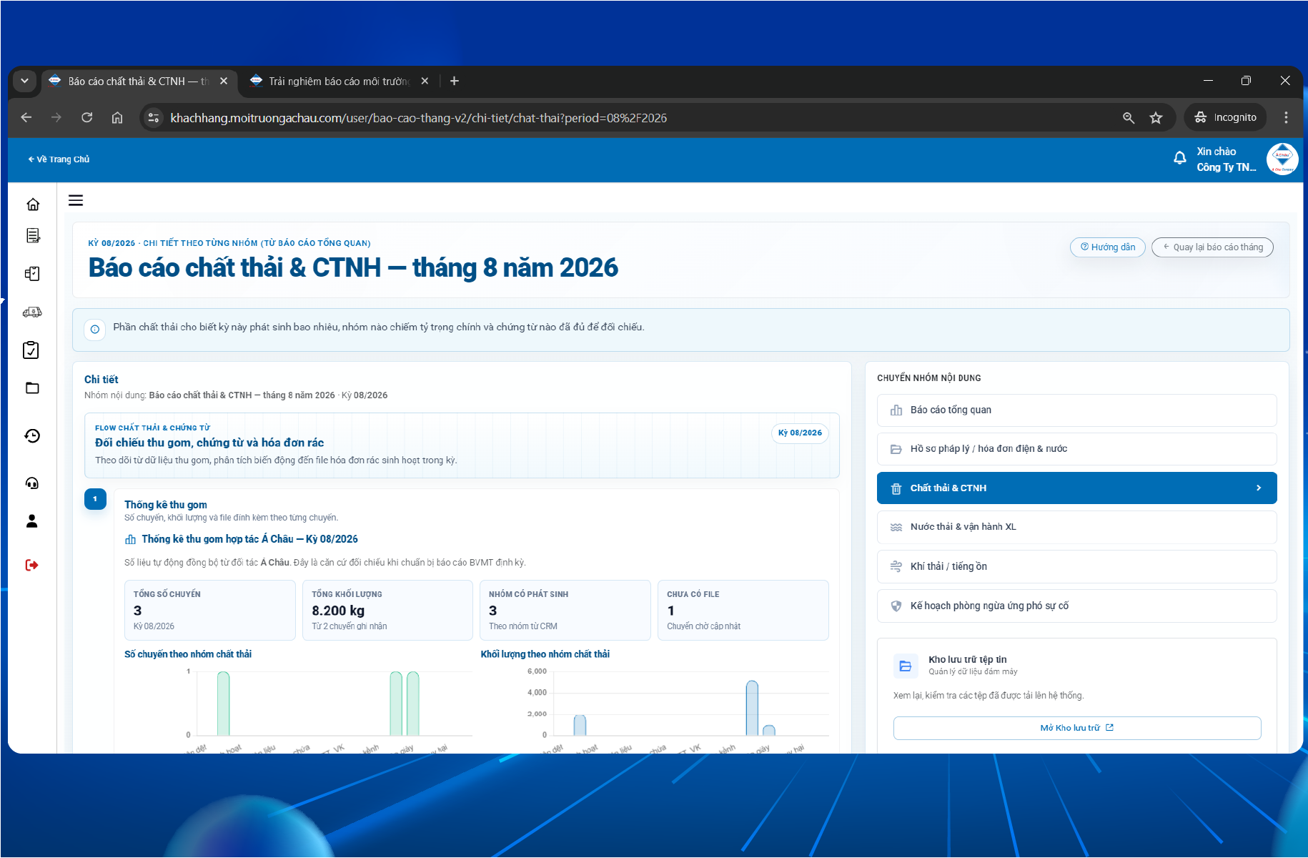Click the browser home button
This screenshot has width=1308, height=858.
(117, 117)
